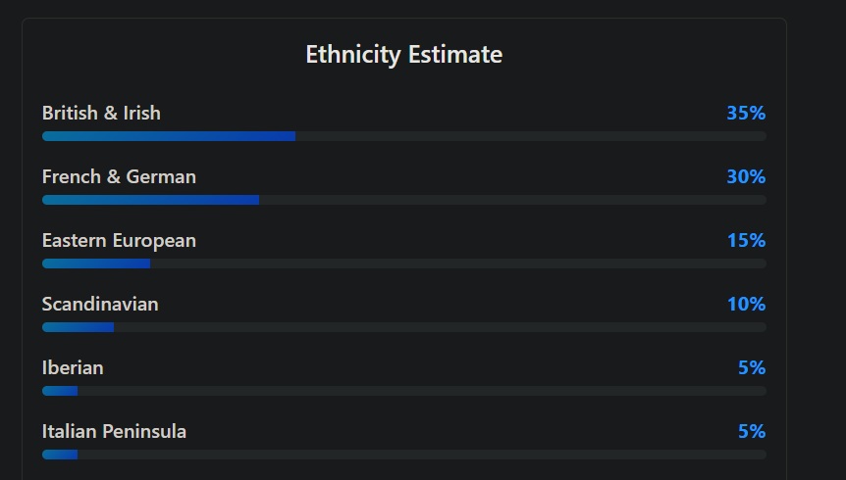Screen dimensions: 846x480
Task: Click the British & Irish progress bar
Action: (x=404, y=136)
